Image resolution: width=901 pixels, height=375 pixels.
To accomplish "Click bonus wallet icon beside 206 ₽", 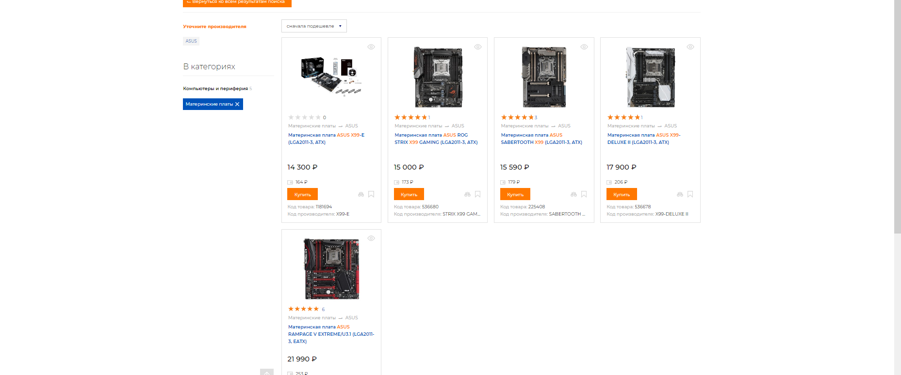I will 609,182.
